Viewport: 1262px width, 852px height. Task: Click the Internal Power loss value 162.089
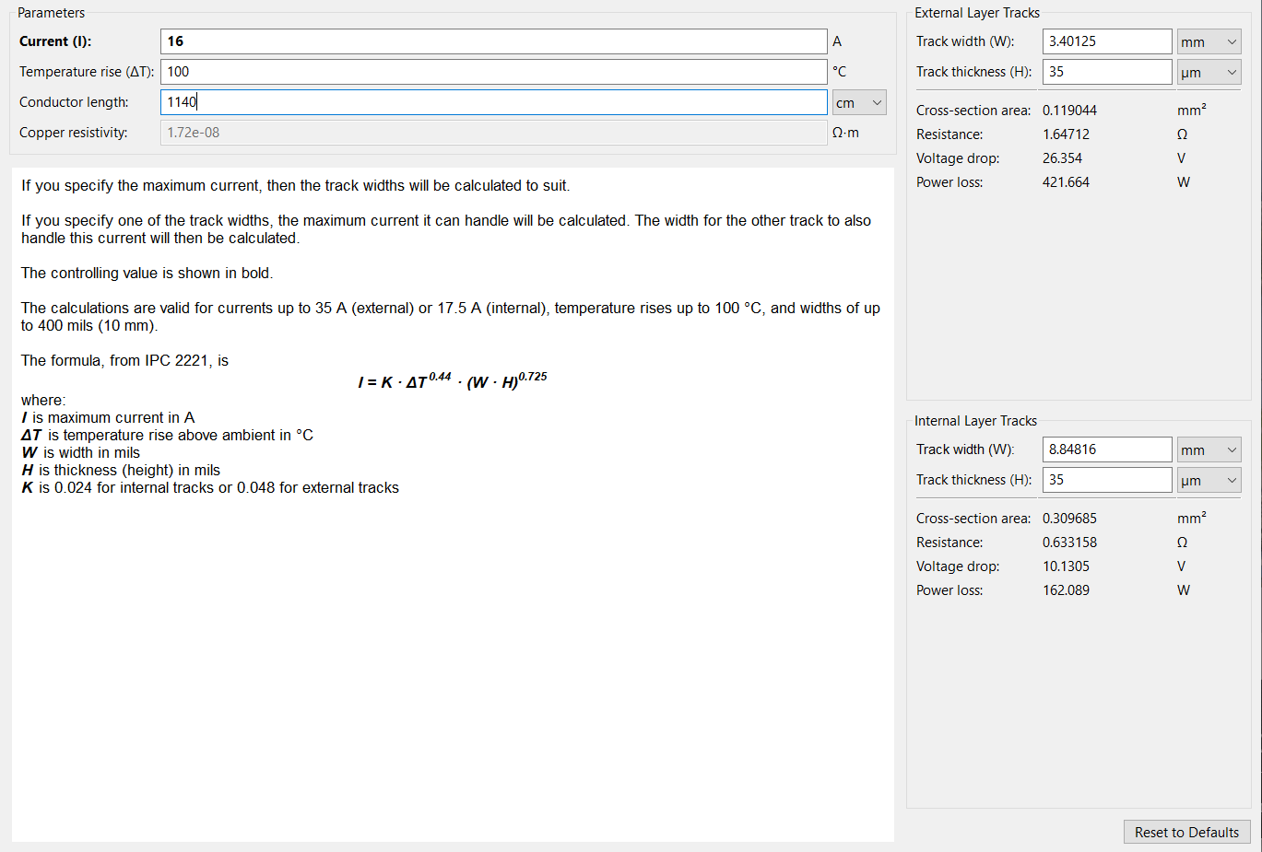pyautogui.click(x=1066, y=590)
